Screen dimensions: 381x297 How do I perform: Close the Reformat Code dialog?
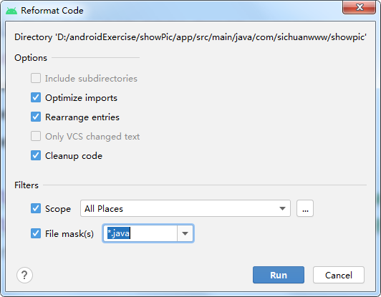tap(359, 7)
